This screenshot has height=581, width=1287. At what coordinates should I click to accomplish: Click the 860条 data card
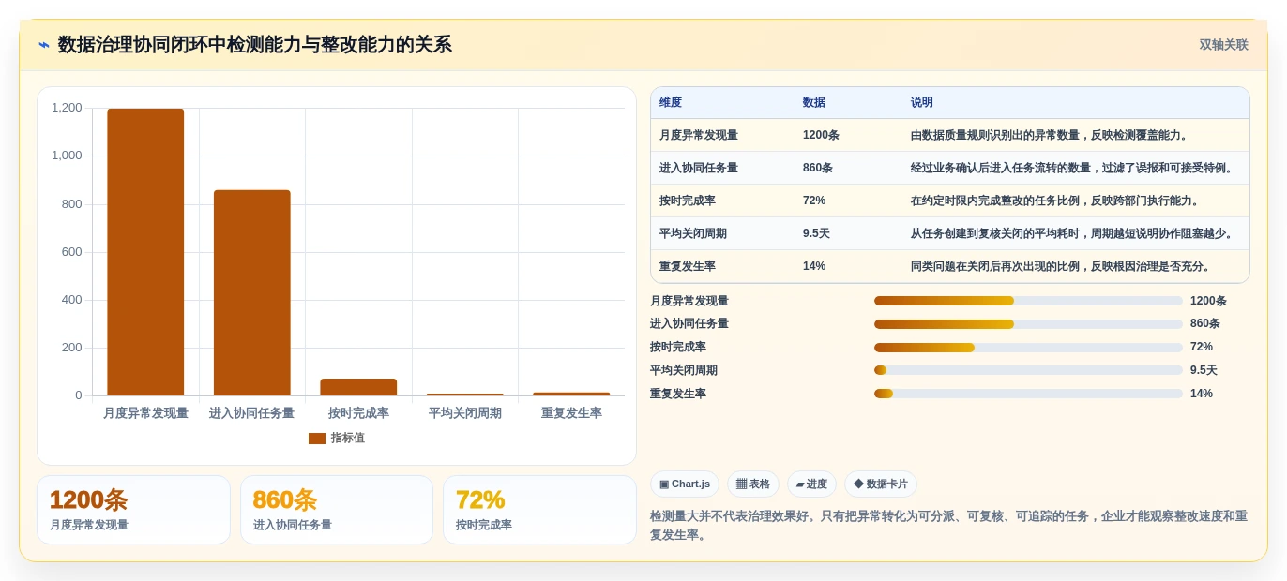click(x=337, y=510)
